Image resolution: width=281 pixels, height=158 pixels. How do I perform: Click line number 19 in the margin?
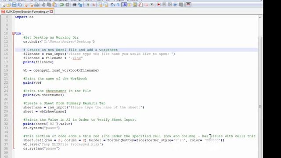click(6, 70)
